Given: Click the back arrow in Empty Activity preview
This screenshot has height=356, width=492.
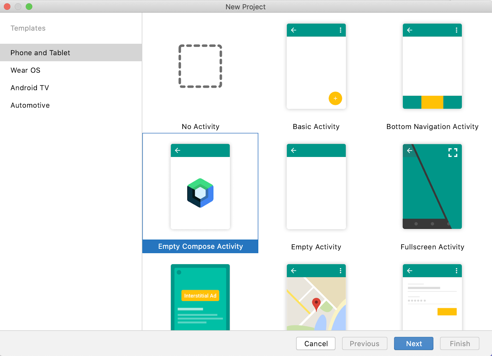Looking at the screenshot, I should tap(293, 150).
